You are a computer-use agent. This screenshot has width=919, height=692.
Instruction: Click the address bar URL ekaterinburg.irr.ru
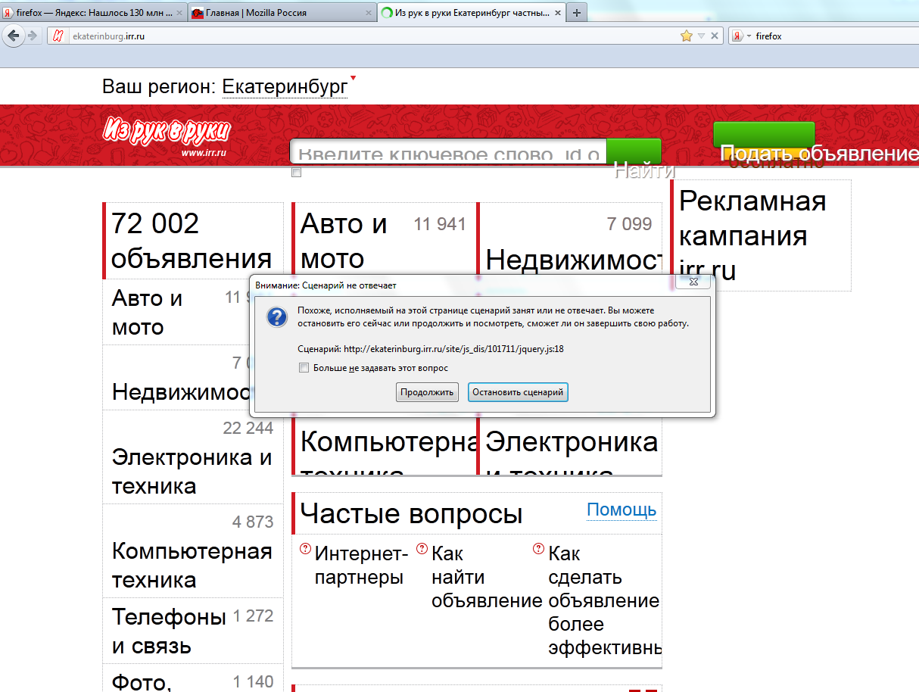tap(107, 36)
